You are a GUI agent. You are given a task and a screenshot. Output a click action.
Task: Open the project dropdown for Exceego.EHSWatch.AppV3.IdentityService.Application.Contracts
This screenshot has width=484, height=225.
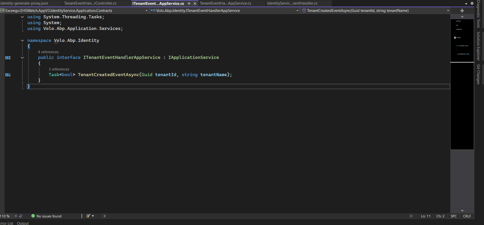click(x=146, y=11)
